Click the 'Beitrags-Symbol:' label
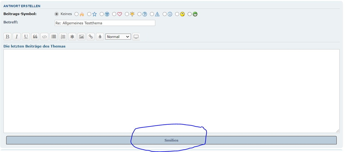The width and height of the screenshot is (345, 152). click(x=20, y=14)
